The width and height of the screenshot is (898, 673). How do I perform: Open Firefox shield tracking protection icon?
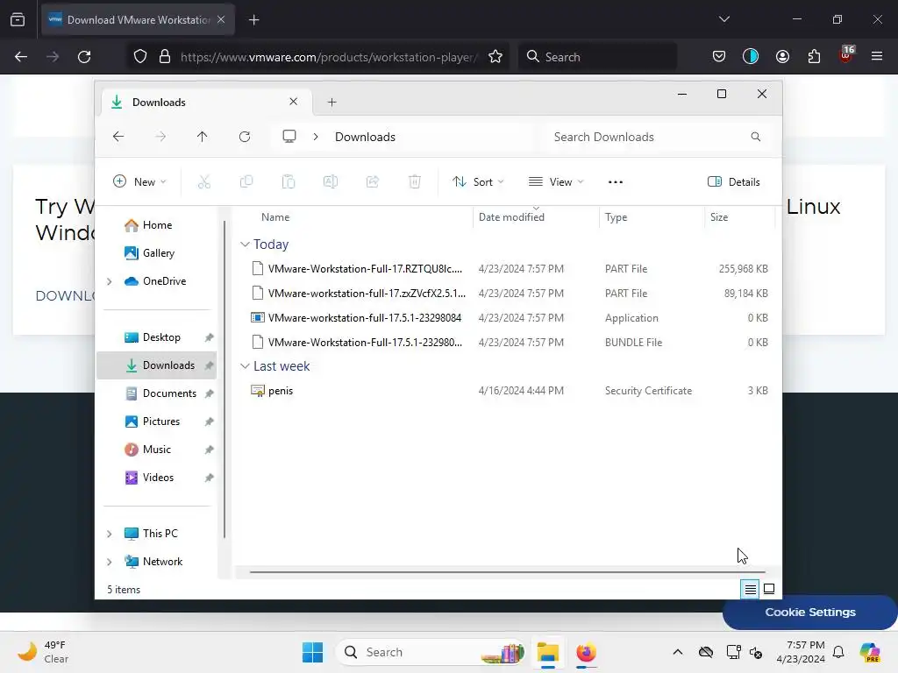pos(140,57)
